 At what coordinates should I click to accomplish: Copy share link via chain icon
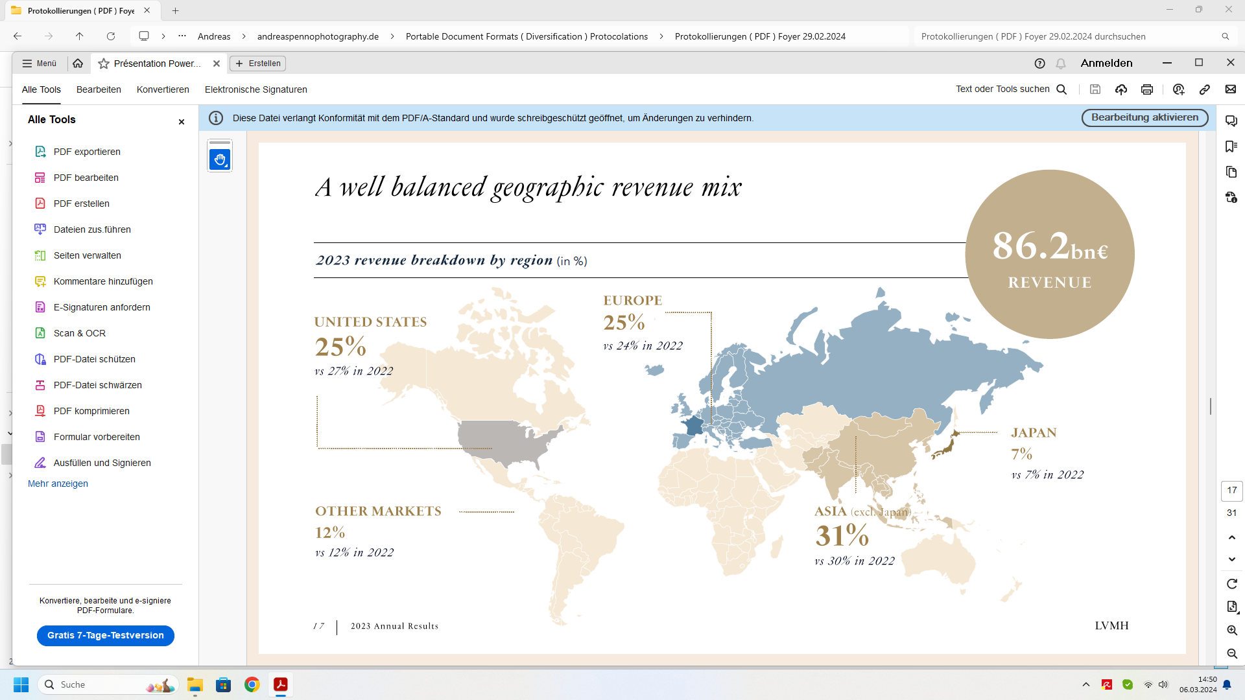[x=1205, y=89]
